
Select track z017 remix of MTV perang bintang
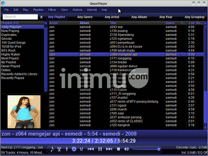click(x=126, y=102)
